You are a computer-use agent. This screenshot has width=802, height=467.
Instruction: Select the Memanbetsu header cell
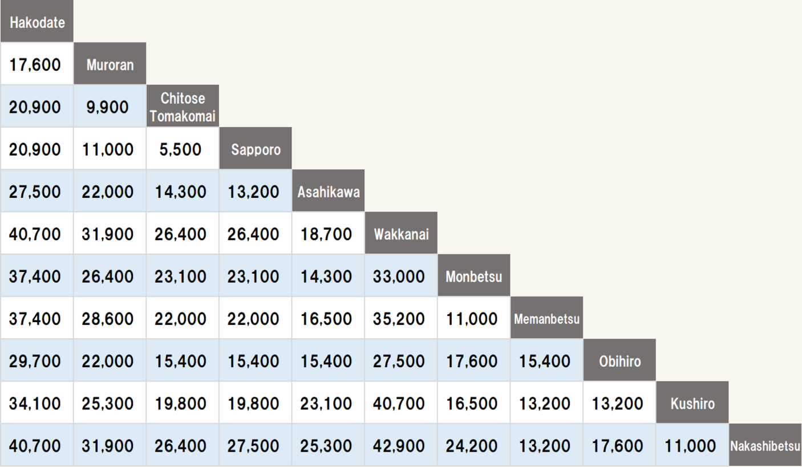(x=546, y=319)
